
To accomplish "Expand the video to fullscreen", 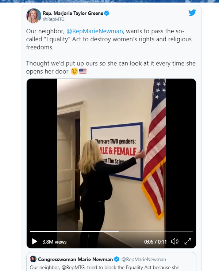I will [x=188, y=241].
